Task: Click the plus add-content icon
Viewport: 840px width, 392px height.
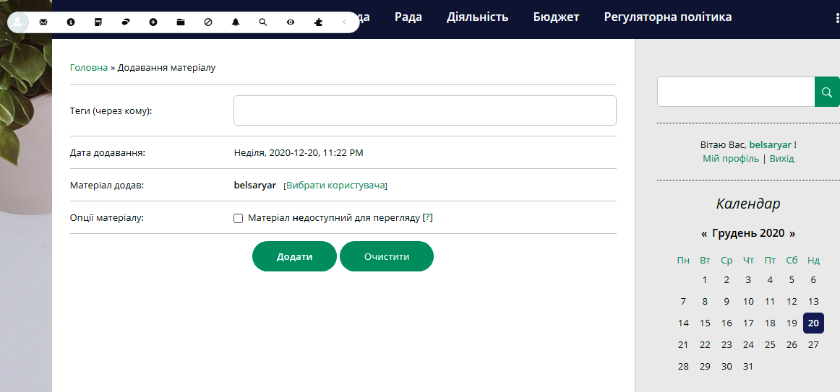Action: coord(153,22)
